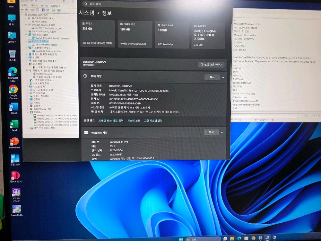The image size is (321, 241).
Task: Open Chrome from the taskbar
Action: pyautogui.click(x=254, y=238)
